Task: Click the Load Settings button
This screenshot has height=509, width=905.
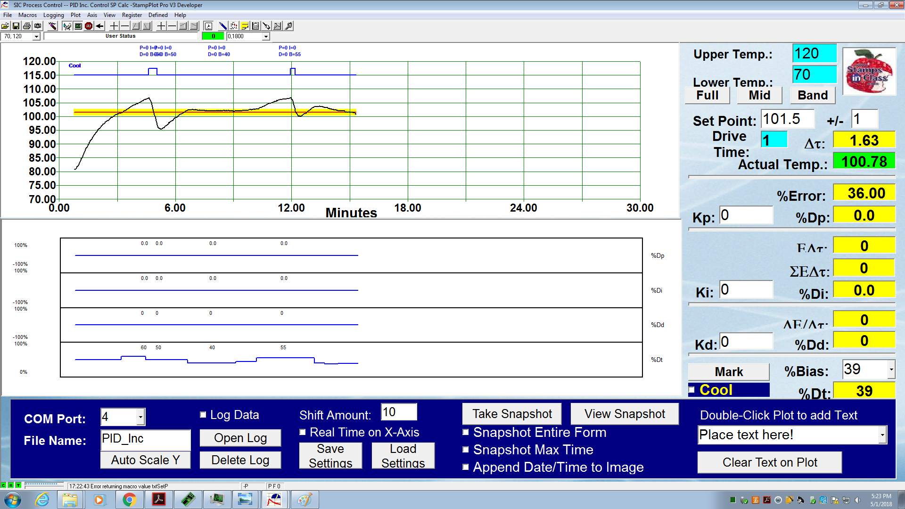Action: click(x=403, y=456)
